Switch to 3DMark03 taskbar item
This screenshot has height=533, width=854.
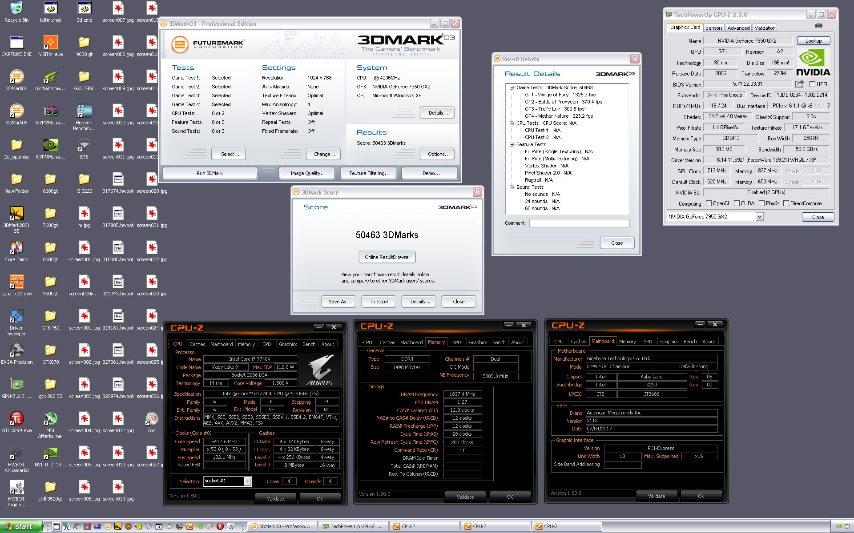pyautogui.click(x=282, y=526)
